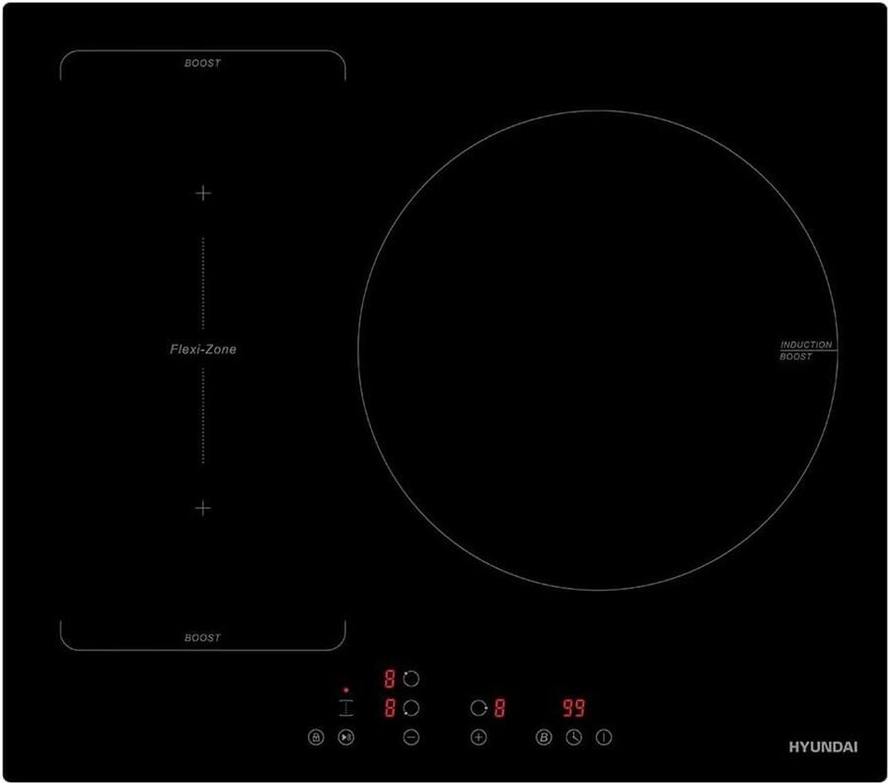Tap the 99 timer display

coord(573,708)
